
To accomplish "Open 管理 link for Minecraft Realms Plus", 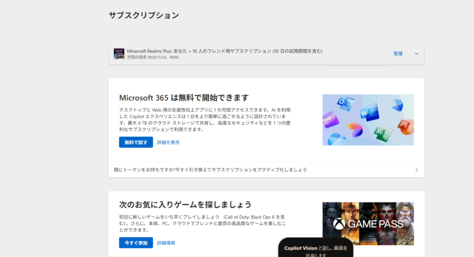I will (398, 54).
